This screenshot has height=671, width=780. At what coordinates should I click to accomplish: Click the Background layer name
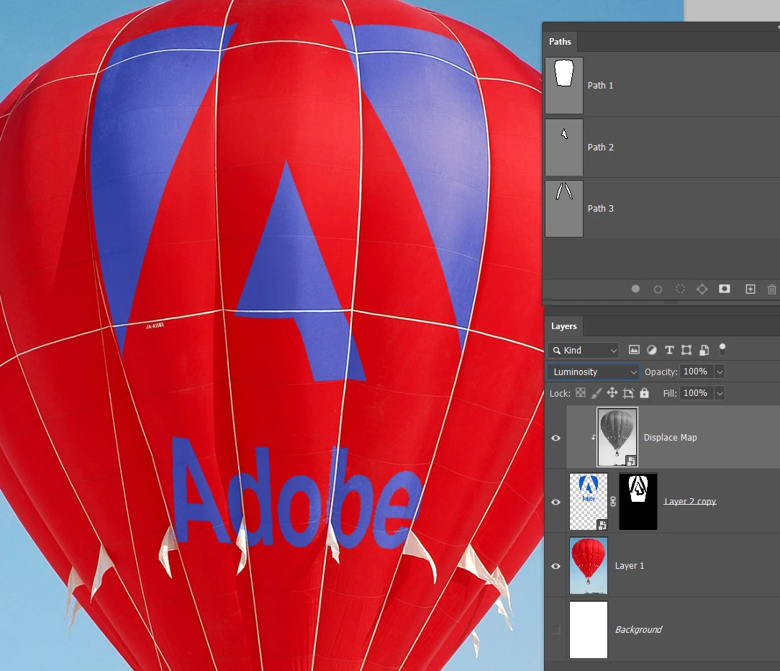tap(639, 630)
